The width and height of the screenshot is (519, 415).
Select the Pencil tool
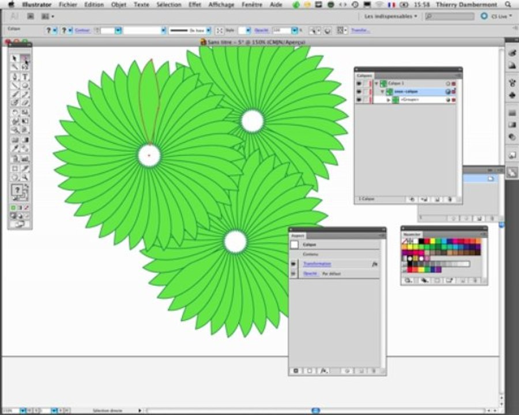[25, 95]
